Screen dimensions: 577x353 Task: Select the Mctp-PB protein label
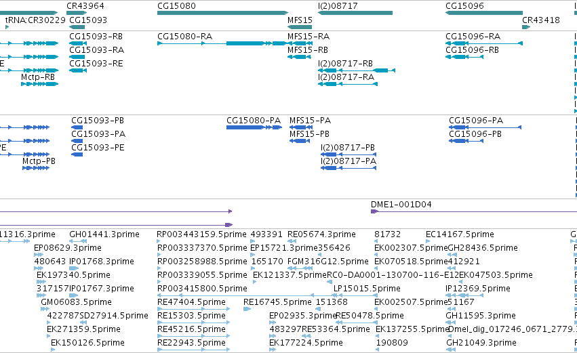[x=39, y=161]
